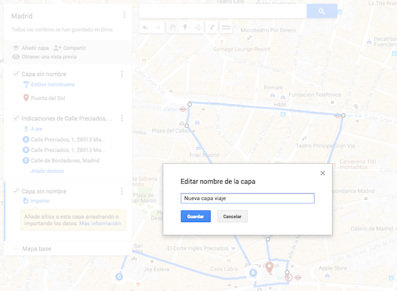Click the undo arrow in map toolbar
The width and height of the screenshot is (397, 291).
pos(146,27)
